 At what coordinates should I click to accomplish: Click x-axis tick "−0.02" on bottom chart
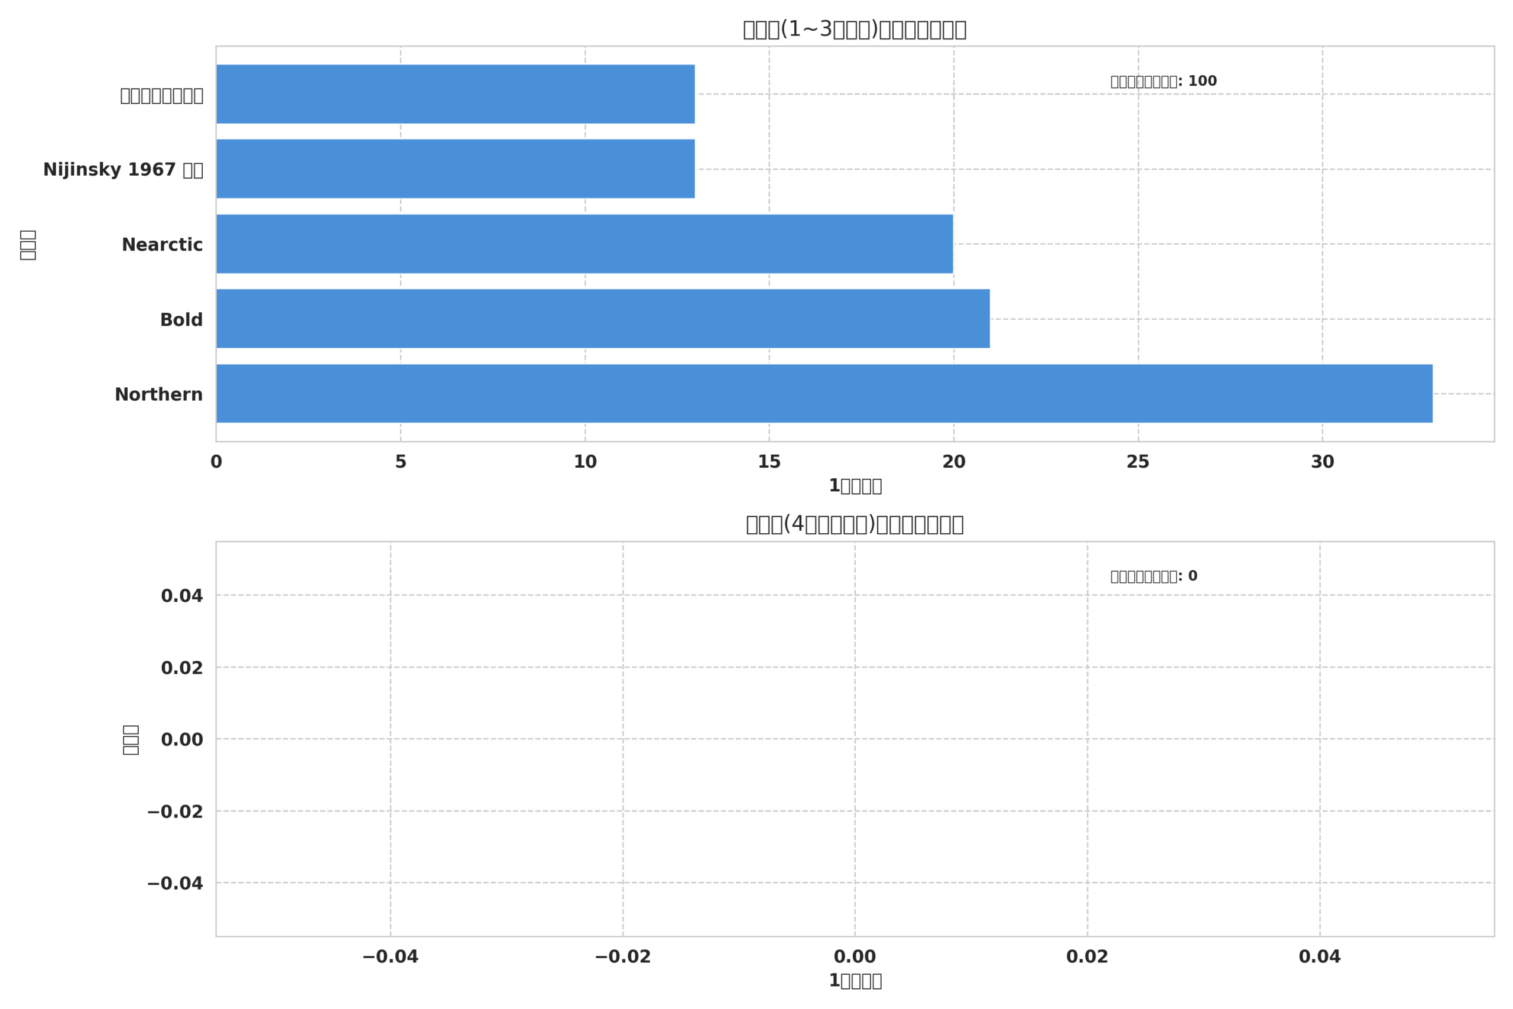click(x=623, y=957)
